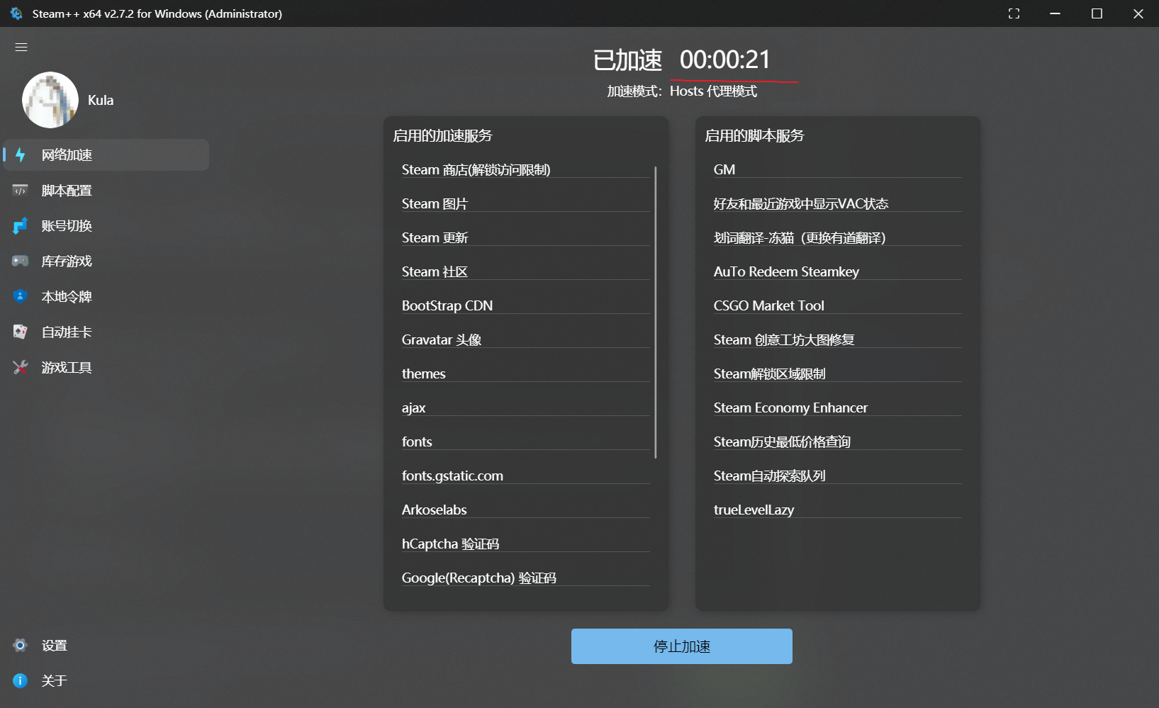
Task: Click the auto card idling icon
Action: (x=20, y=332)
